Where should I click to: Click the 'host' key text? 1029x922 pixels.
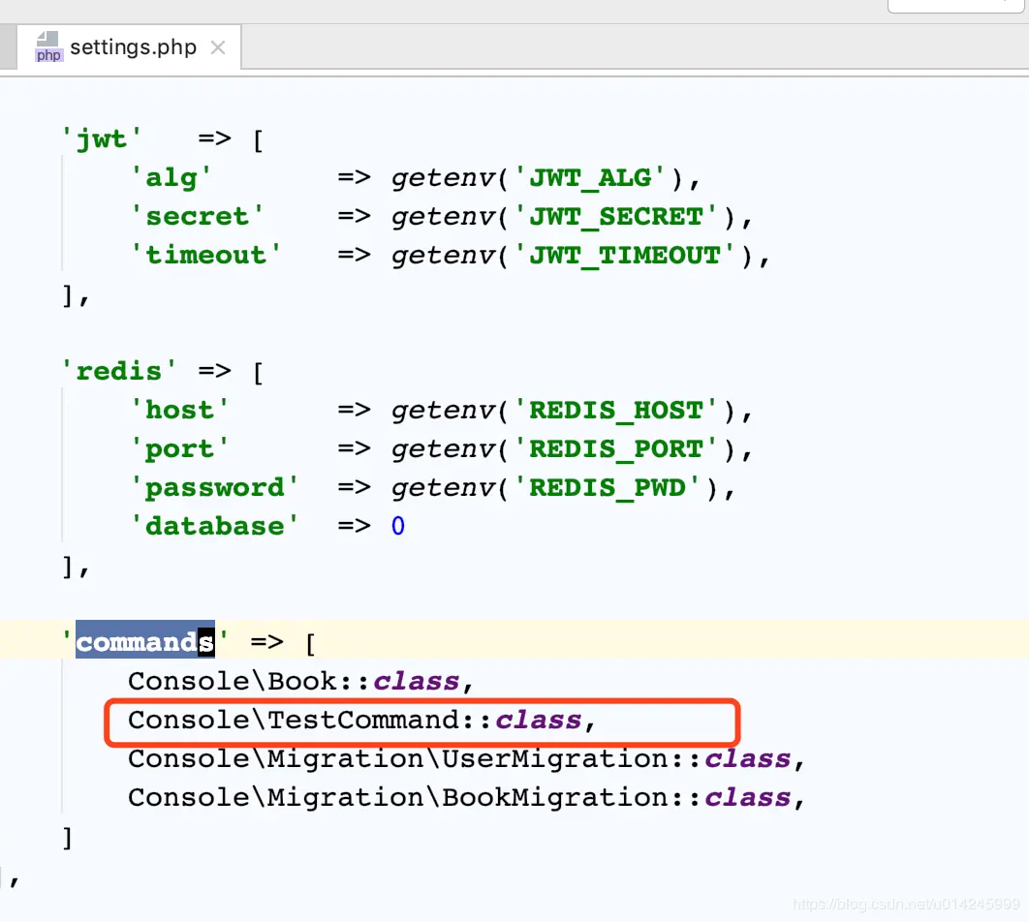179,410
